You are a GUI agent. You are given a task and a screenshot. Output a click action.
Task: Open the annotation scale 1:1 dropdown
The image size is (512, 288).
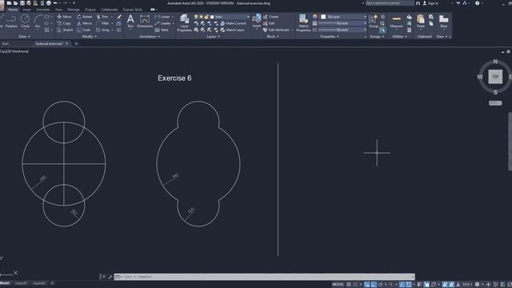point(467,285)
